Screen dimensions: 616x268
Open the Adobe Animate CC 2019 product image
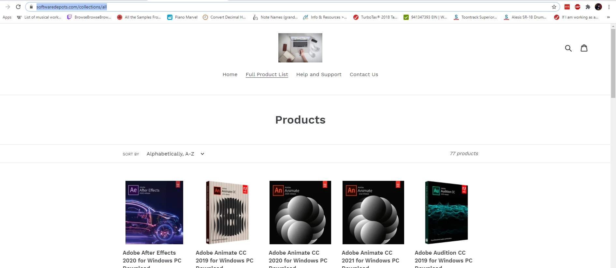coord(227,212)
